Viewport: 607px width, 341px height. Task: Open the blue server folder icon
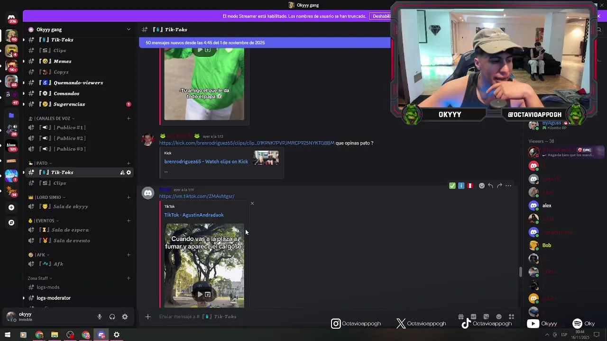tap(11, 115)
